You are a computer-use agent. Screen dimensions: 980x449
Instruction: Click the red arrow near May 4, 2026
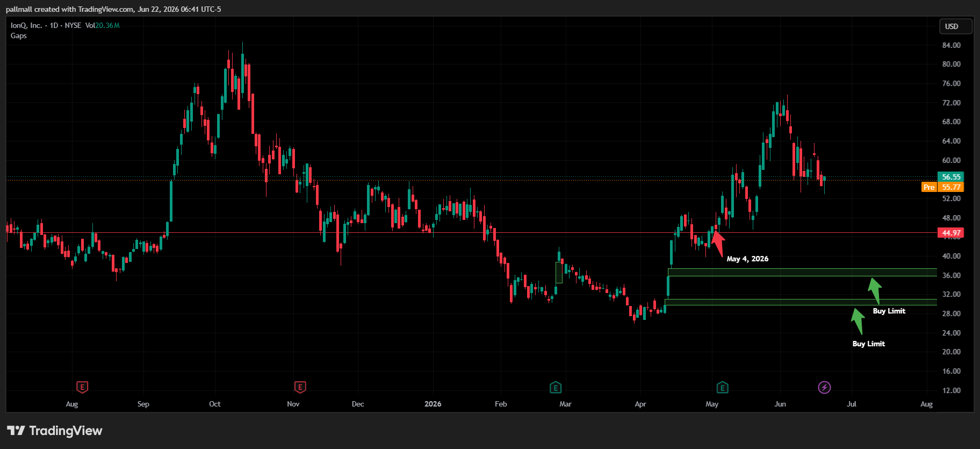coord(718,244)
